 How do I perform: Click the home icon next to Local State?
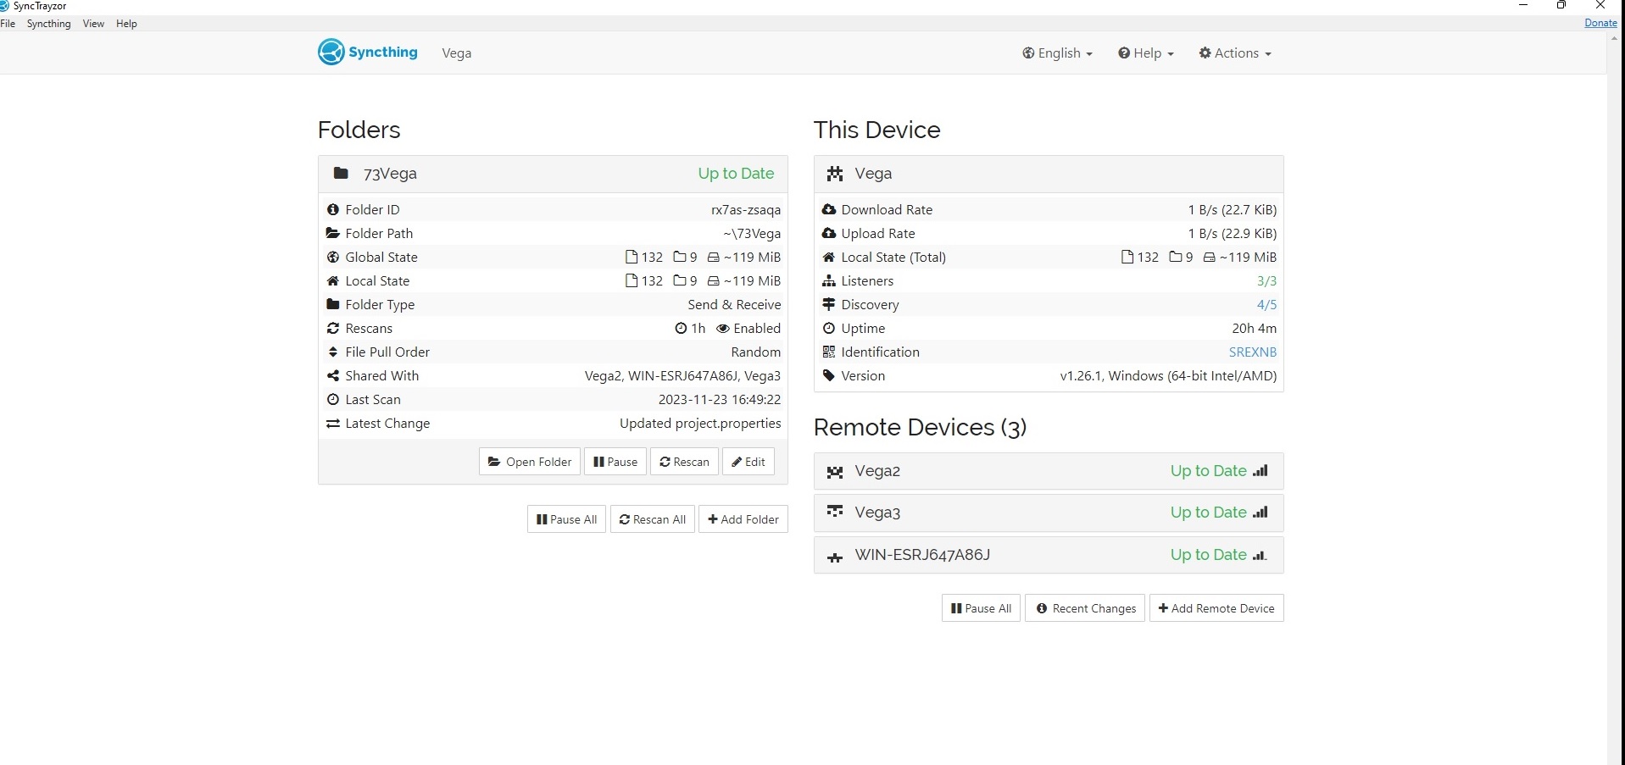pos(333,280)
